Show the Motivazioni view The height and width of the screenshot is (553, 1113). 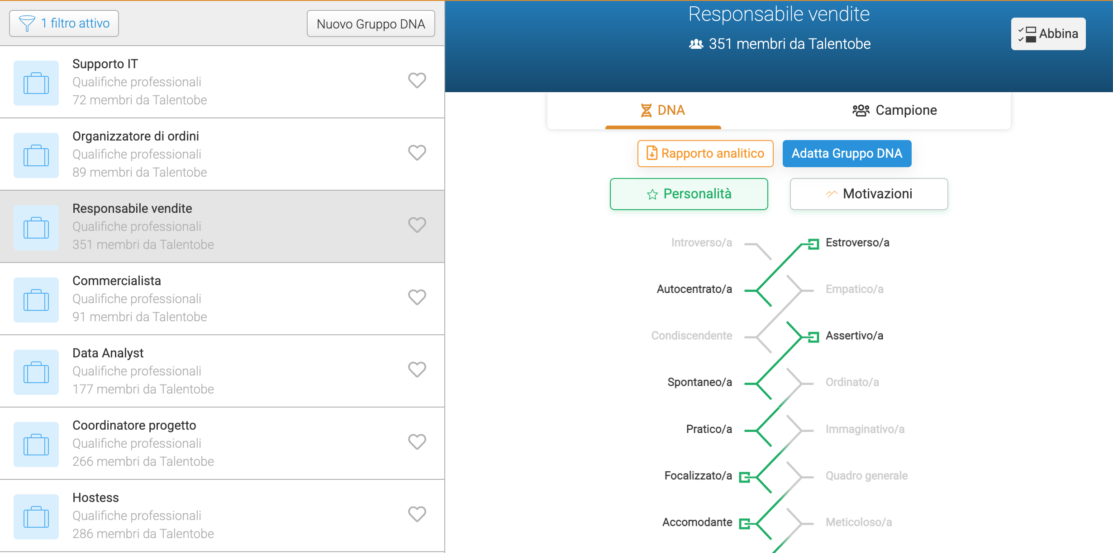coord(869,194)
